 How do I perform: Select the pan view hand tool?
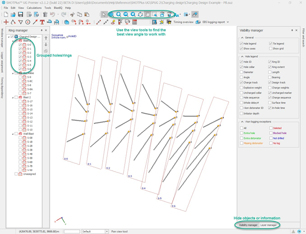click(x=148, y=15)
